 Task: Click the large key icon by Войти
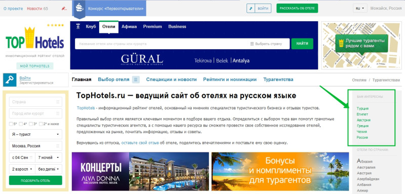10,80
